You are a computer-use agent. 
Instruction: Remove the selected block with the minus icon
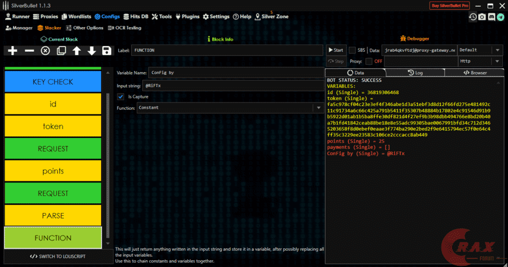[29, 51]
